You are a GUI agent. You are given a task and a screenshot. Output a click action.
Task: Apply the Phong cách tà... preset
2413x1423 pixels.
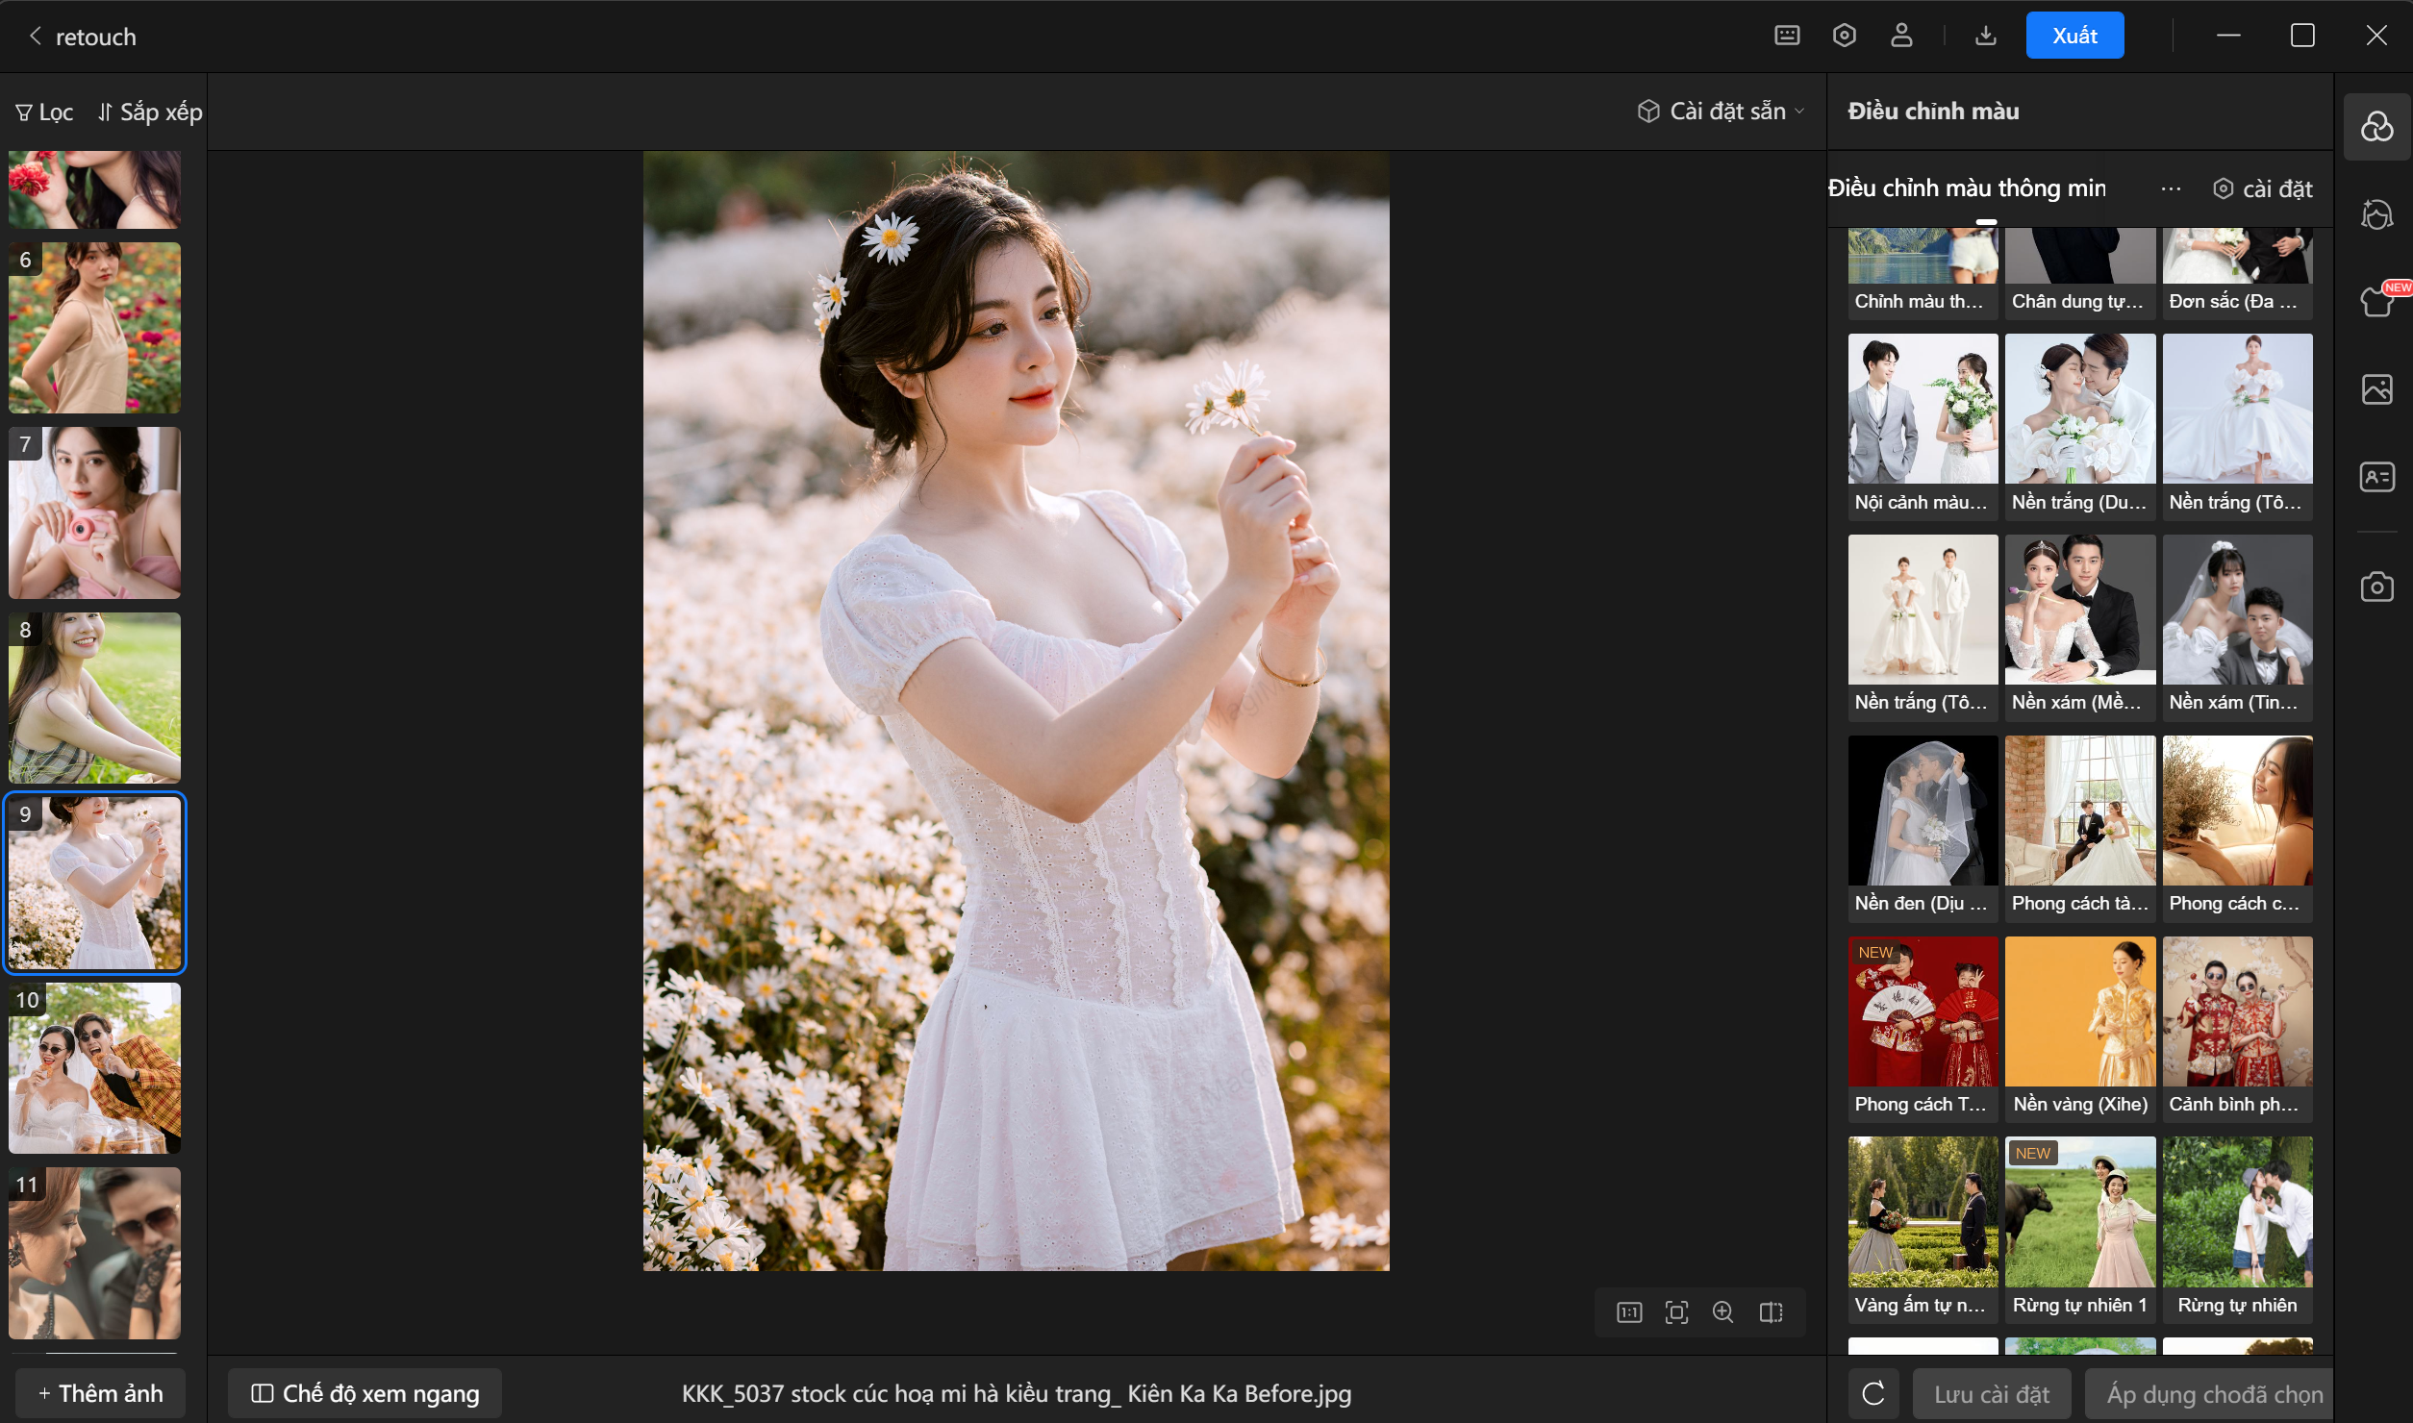[2079, 828]
